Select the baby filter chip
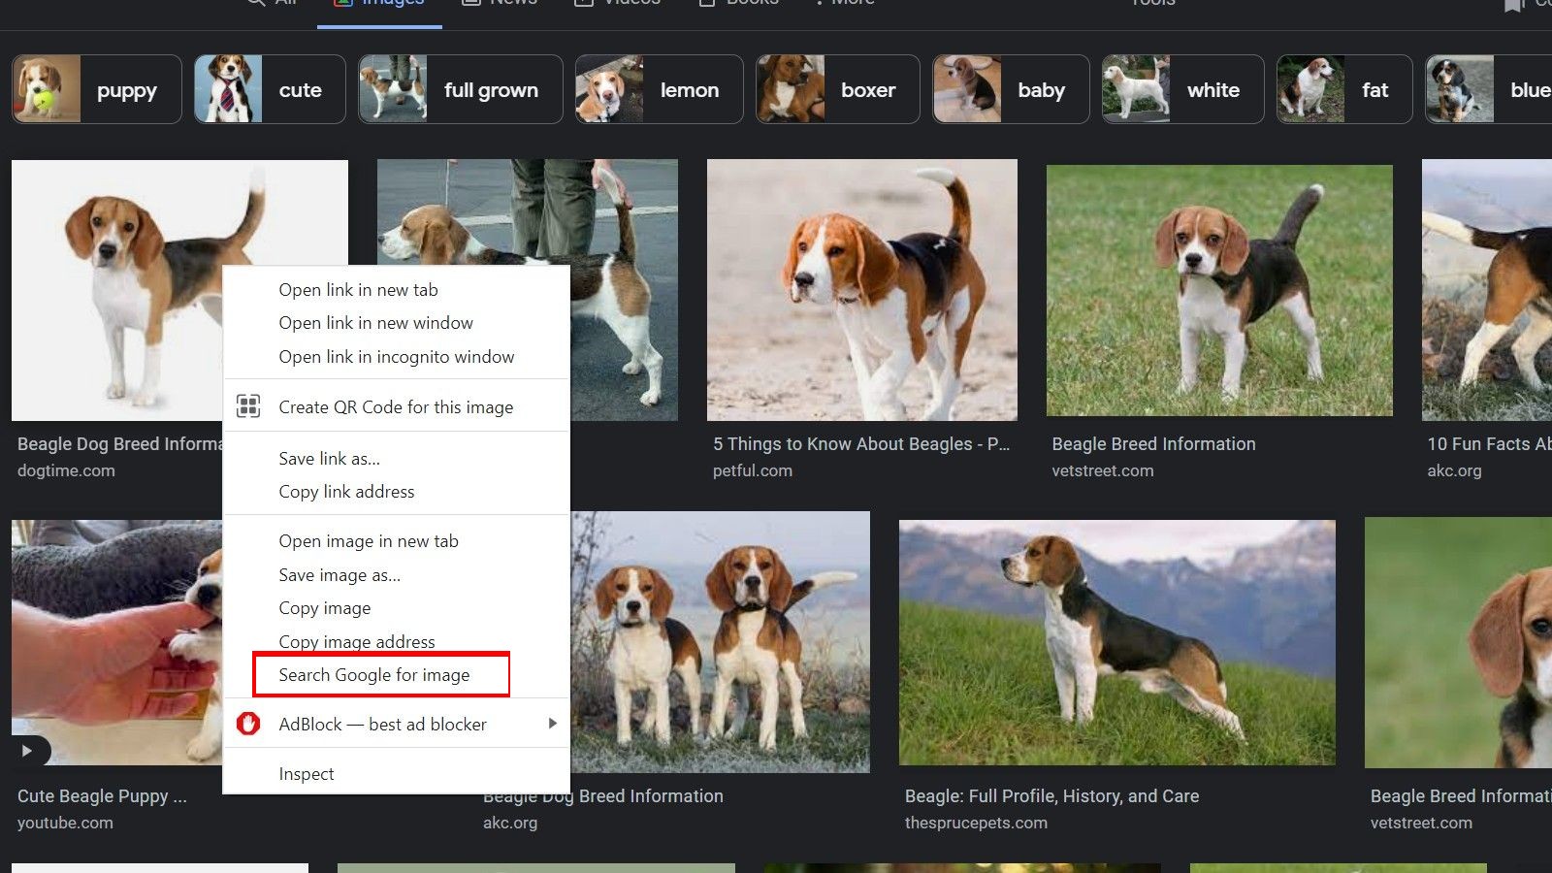The height and width of the screenshot is (873, 1552). pos(1011,89)
